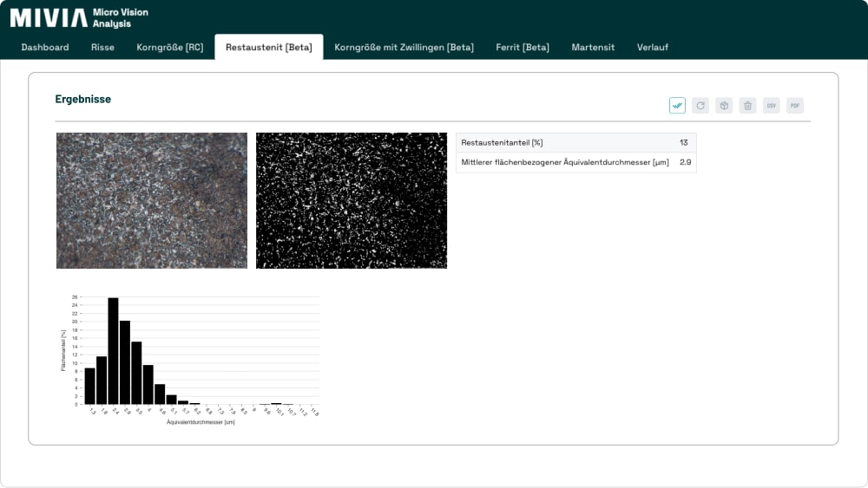Select the Restaustenit [Beta] tab
Screen dimensions: 868x488
[x=268, y=48]
